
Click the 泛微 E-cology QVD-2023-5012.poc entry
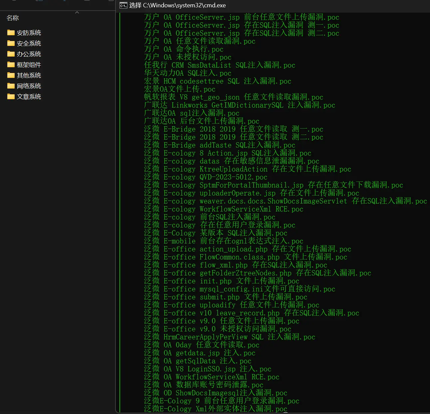tap(206, 177)
